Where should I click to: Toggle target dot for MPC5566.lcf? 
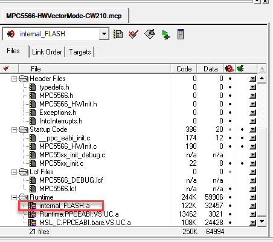tap(230, 189)
